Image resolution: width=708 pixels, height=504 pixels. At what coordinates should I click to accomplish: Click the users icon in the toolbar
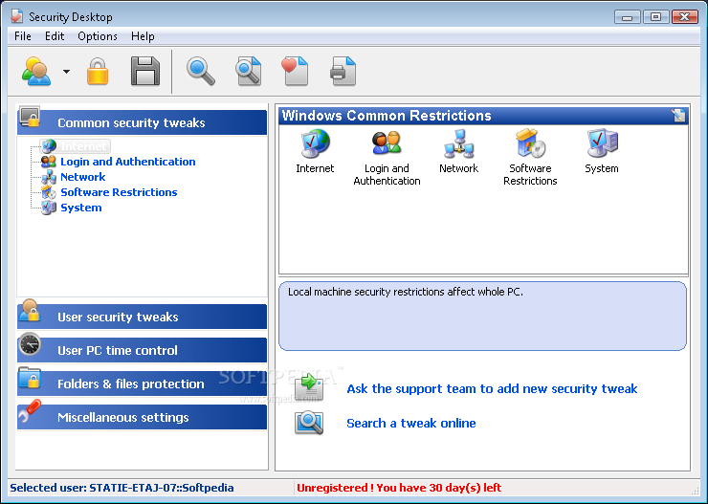point(36,72)
